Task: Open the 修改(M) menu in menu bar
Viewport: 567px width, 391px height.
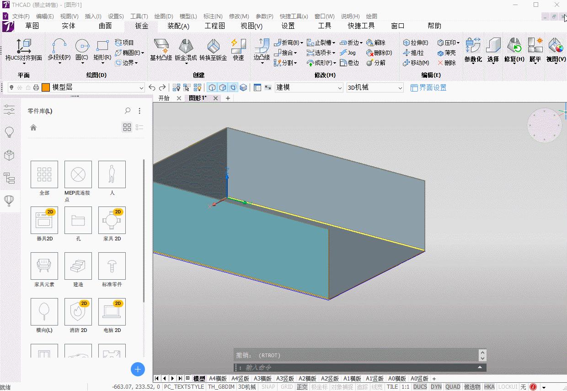Action: click(x=239, y=16)
